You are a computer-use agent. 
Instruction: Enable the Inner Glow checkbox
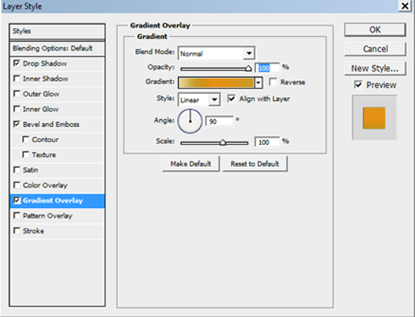point(17,109)
